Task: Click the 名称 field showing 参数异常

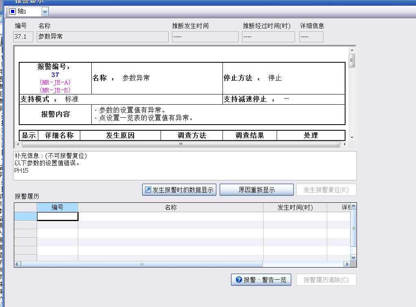Action: (102, 37)
